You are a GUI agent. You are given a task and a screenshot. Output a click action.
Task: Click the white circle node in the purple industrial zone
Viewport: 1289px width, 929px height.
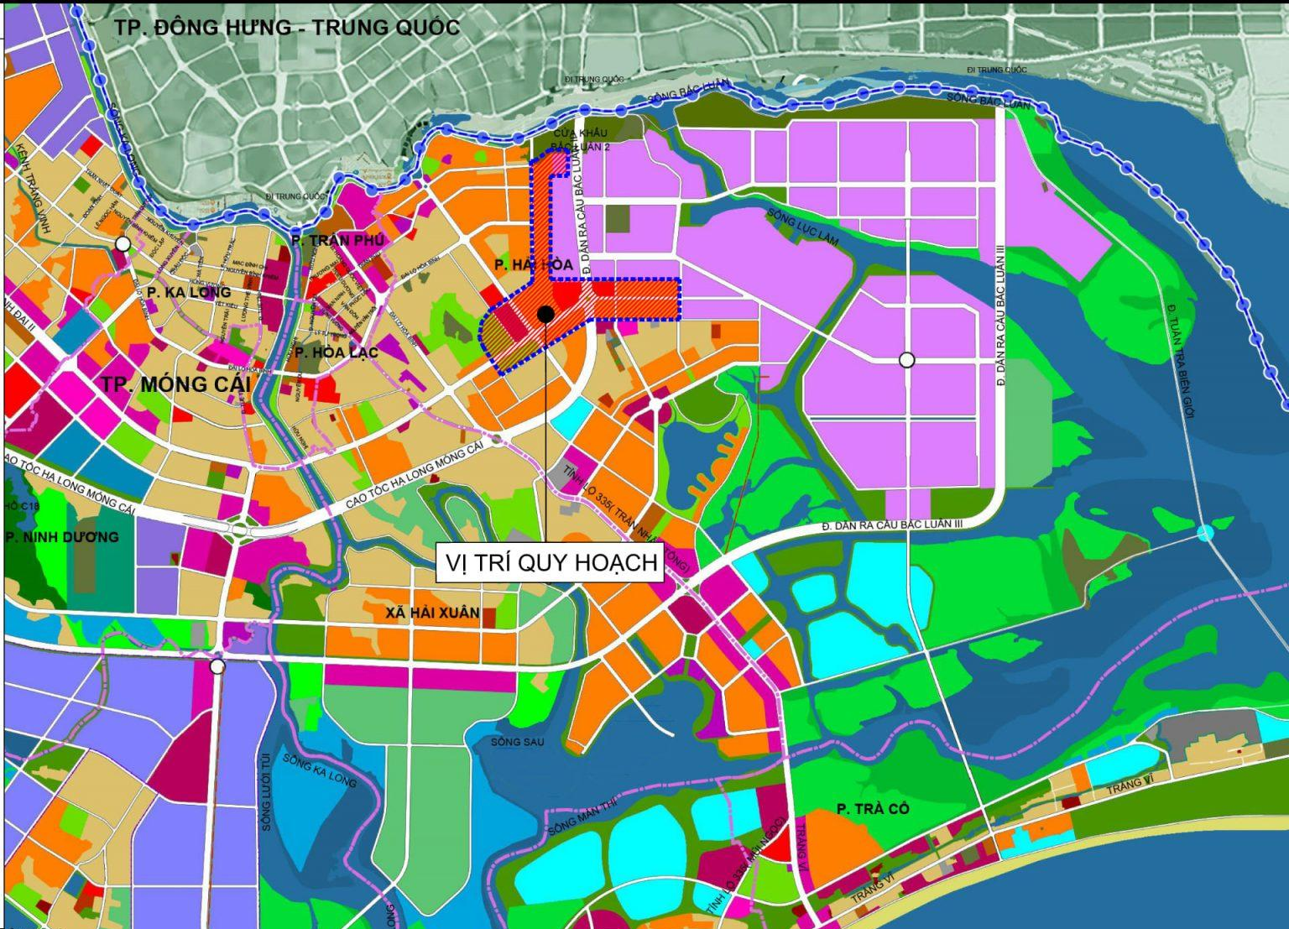(906, 360)
